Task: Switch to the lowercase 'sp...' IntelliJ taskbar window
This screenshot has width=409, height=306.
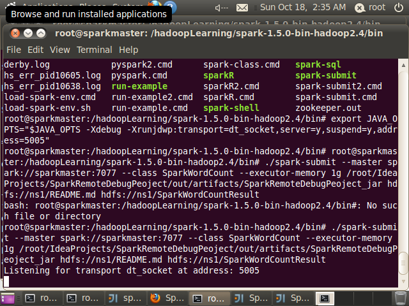Action: click(x=126, y=298)
